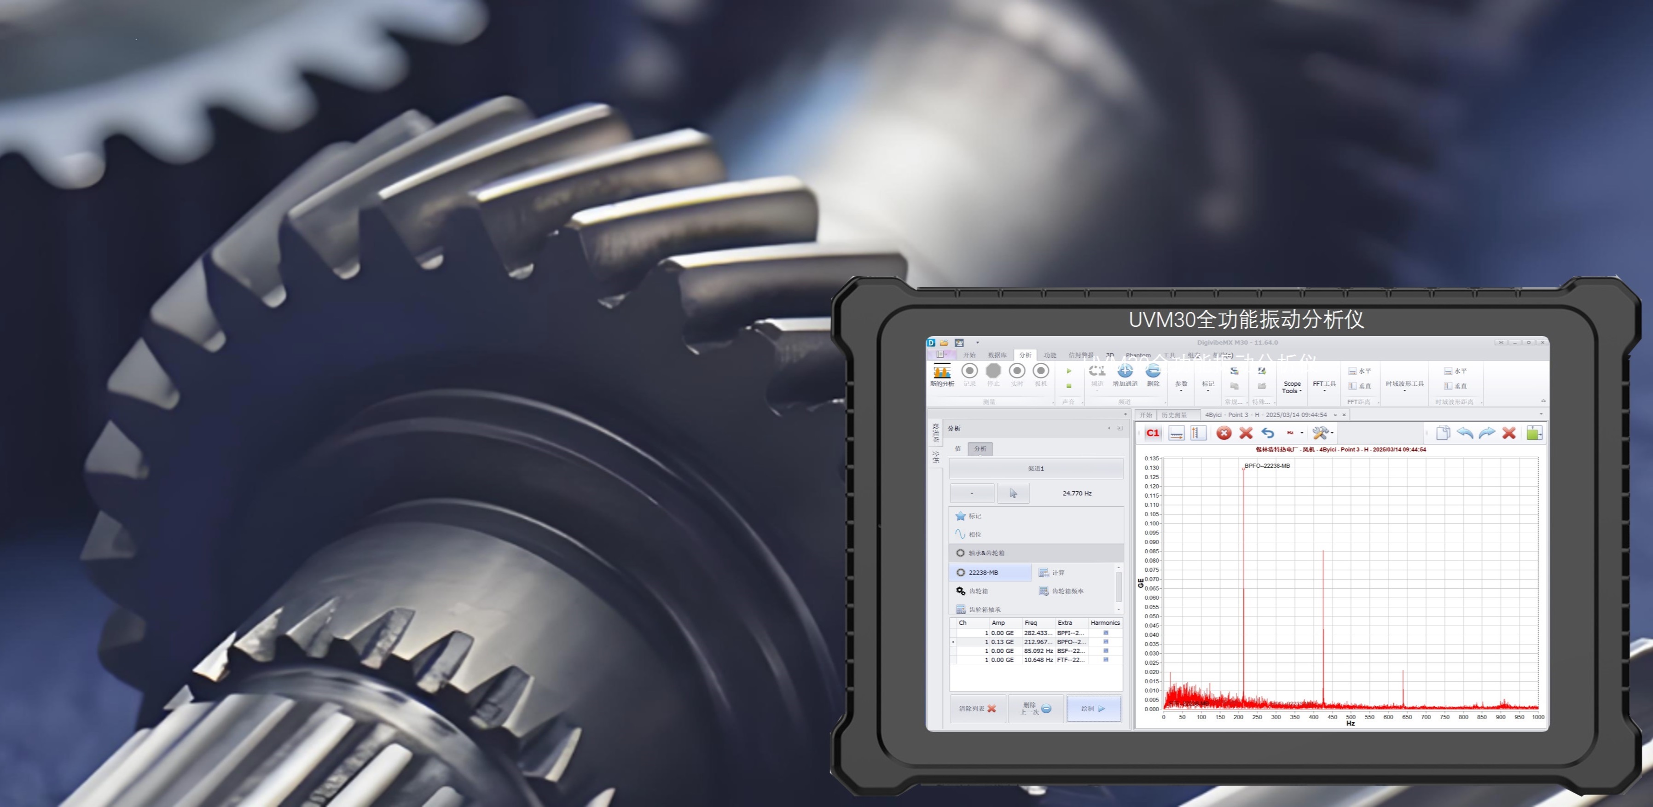Open the Hz units dropdown
Image resolution: width=1653 pixels, height=807 pixels.
[x=1294, y=433]
